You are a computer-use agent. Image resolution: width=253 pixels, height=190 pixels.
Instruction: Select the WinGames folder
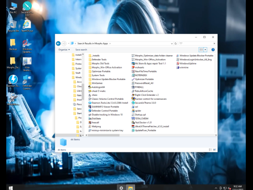coord(96,83)
